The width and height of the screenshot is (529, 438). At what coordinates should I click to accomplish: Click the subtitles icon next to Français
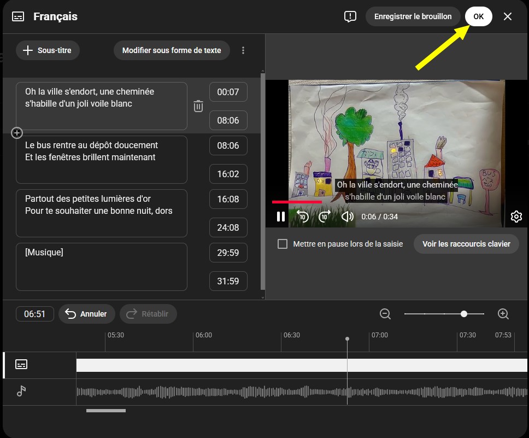[x=18, y=16]
